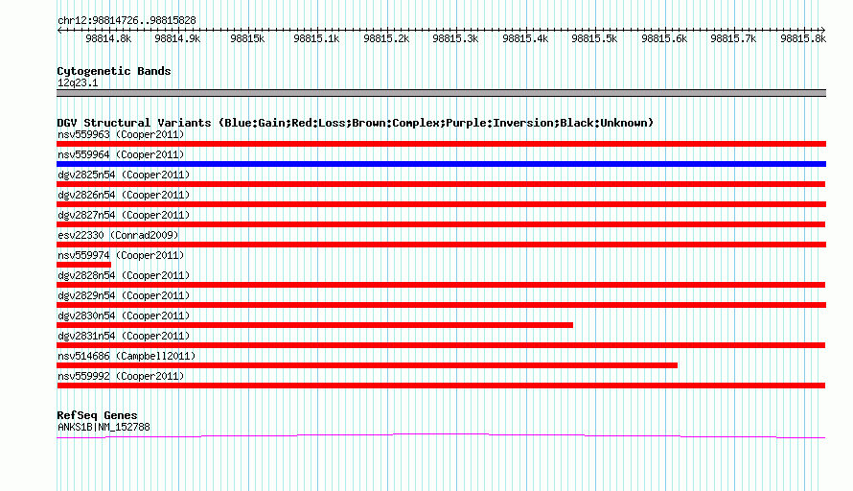This screenshot has width=853, height=491.
Task: Click the dgv2828n54 (Cooper2011) label
Action: (x=124, y=275)
